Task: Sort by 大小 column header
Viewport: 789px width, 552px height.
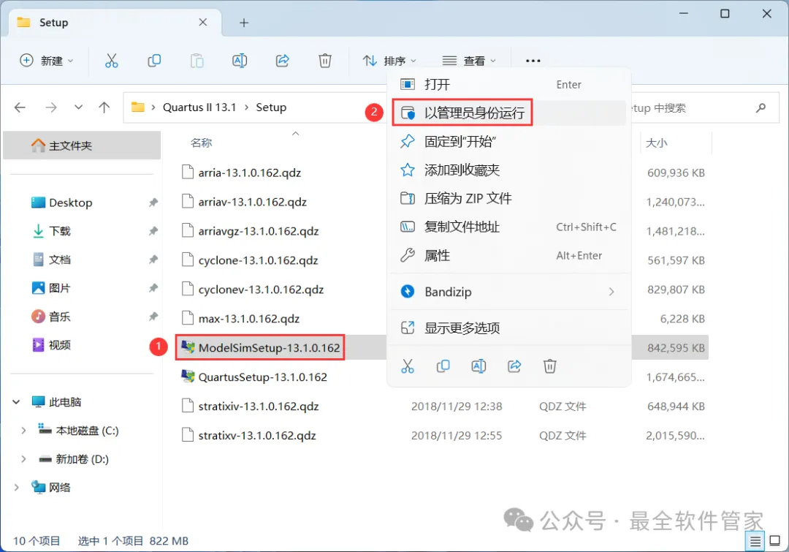Action: click(657, 143)
